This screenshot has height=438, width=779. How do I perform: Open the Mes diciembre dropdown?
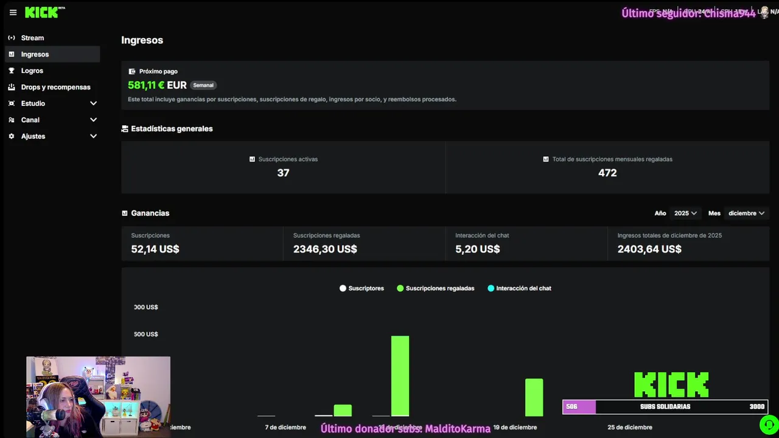pyautogui.click(x=746, y=214)
